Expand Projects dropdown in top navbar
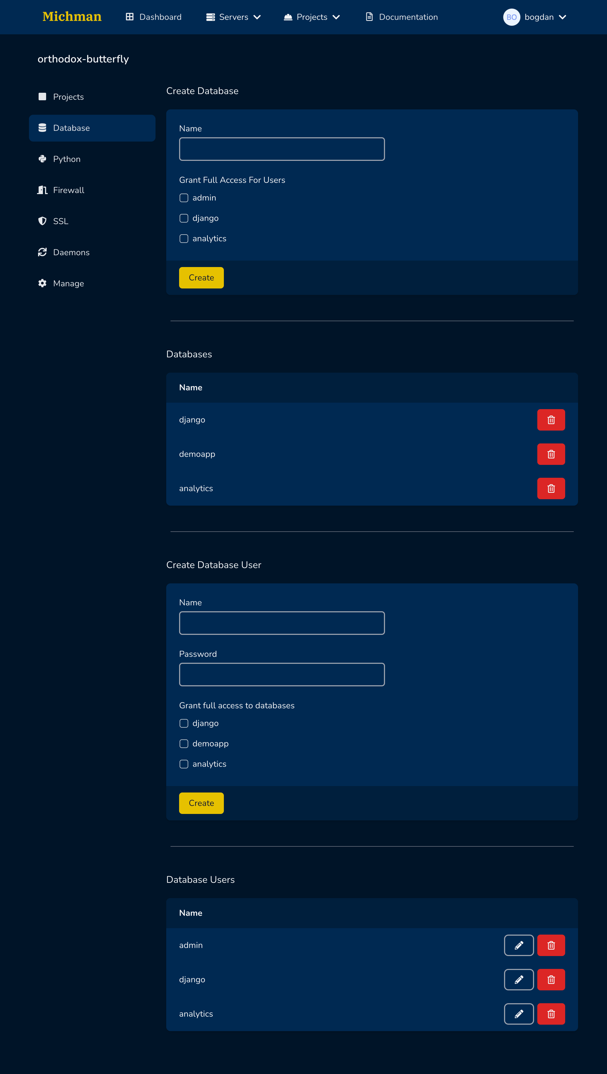Screen dimensions: 607x1074 [x=312, y=17]
